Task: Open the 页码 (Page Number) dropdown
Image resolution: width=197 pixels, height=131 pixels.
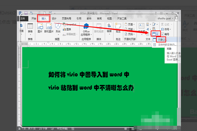Action: click(130, 34)
